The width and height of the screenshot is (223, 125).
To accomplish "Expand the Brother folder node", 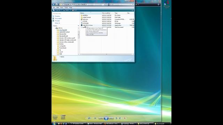I will point(56,44).
